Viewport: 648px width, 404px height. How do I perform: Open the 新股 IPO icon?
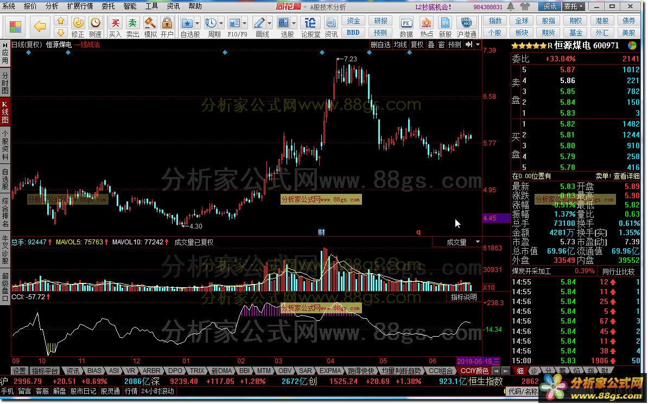click(x=445, y=27)
